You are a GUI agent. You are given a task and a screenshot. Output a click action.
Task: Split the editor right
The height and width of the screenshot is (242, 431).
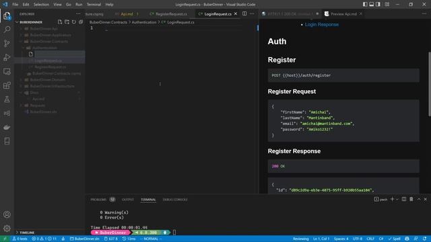(244, 13)
